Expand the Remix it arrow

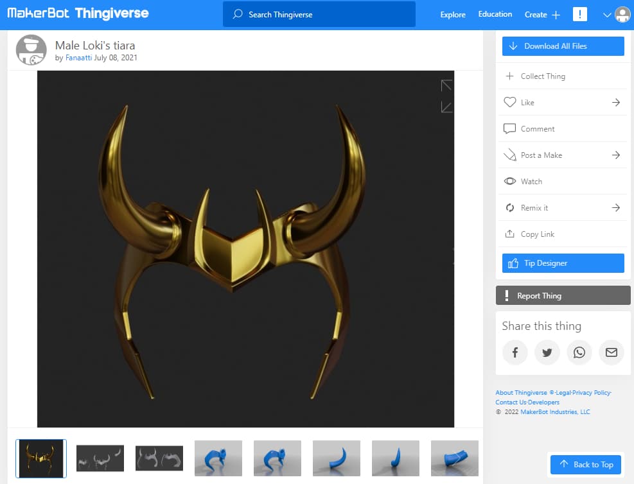(616, 208)
